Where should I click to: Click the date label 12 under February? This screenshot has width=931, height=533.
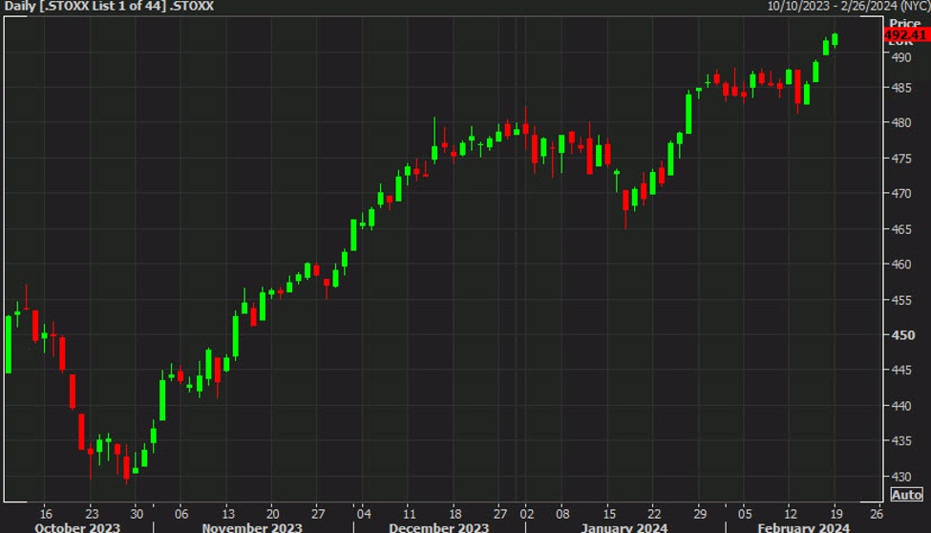pos(791,514)
